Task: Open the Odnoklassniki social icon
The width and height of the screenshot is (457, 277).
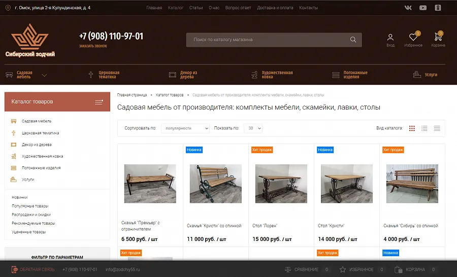Action: 438,8
